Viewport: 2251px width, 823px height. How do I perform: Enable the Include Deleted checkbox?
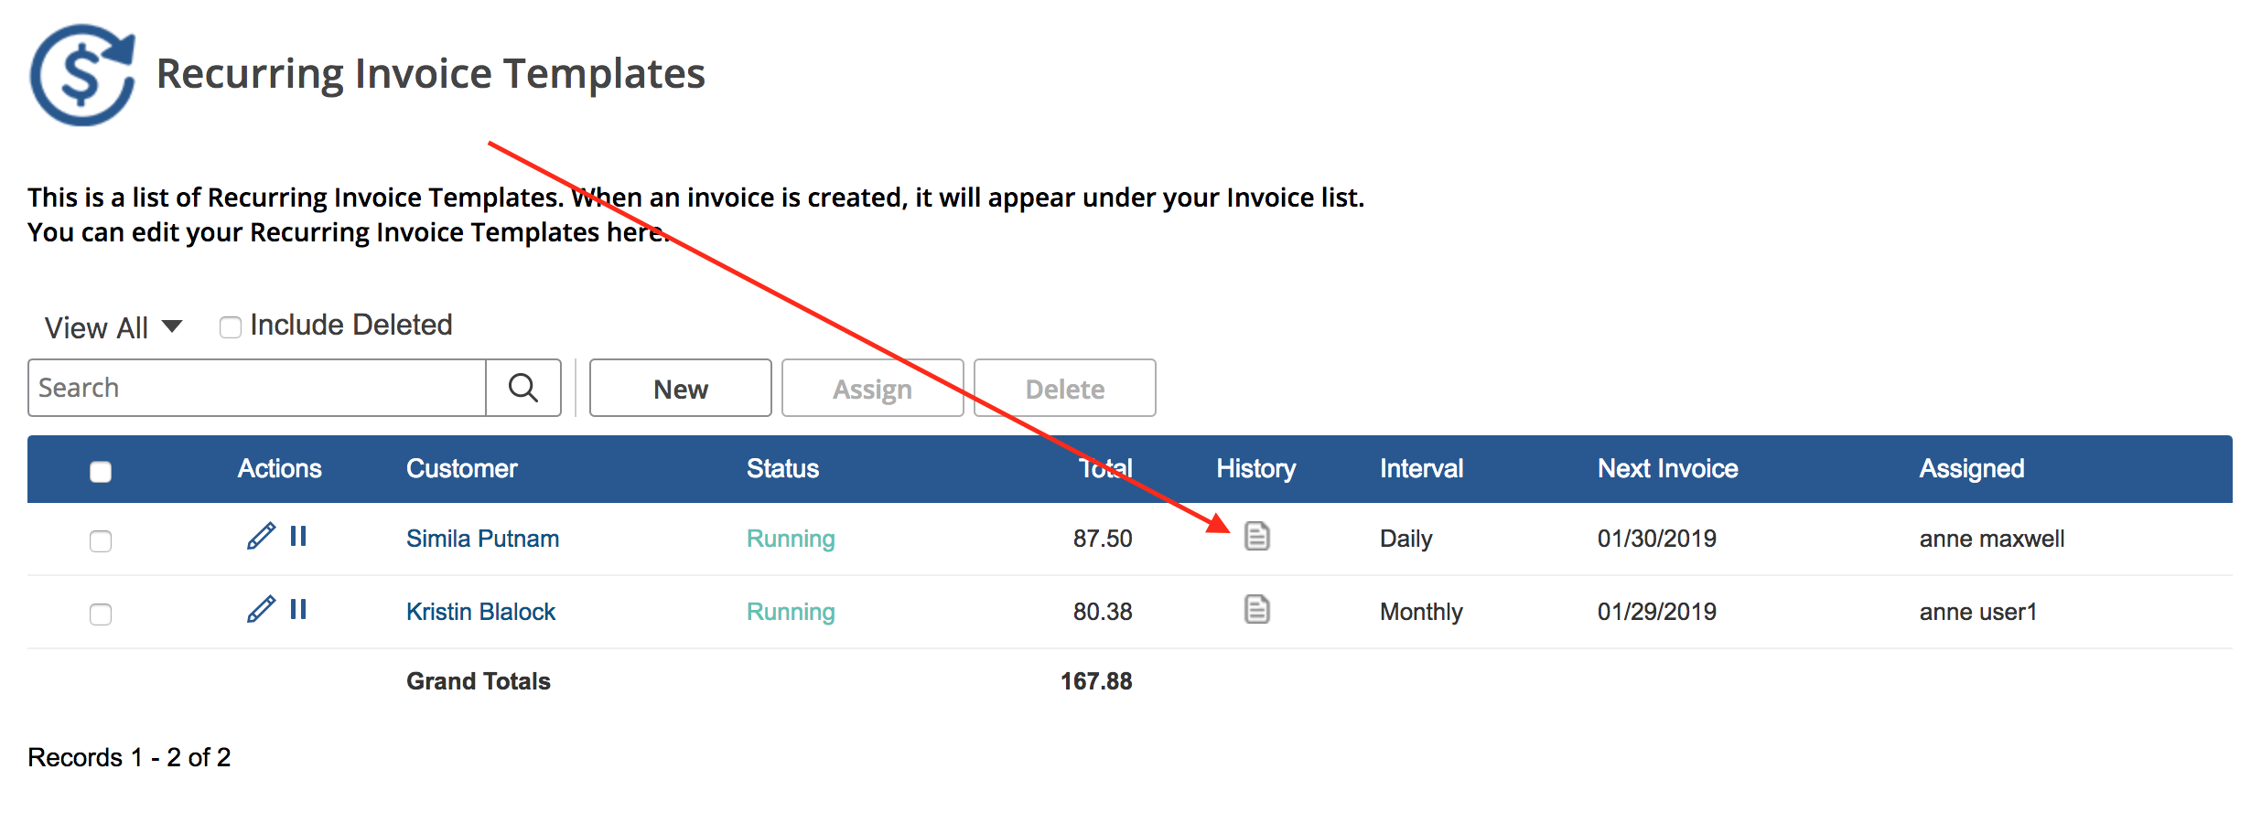click(x=229, y=326)
